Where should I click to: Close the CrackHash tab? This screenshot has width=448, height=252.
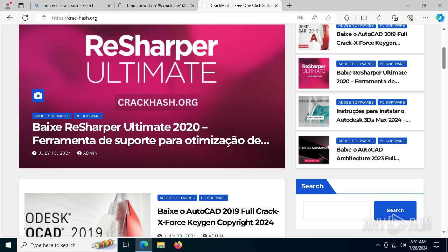(x=276, y=6)
